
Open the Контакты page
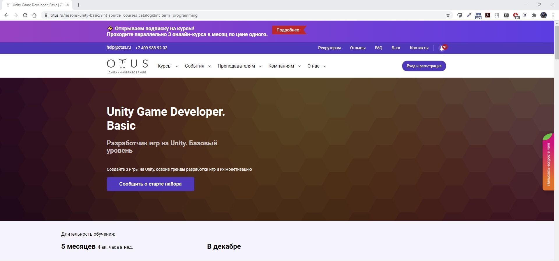[419, 48]
